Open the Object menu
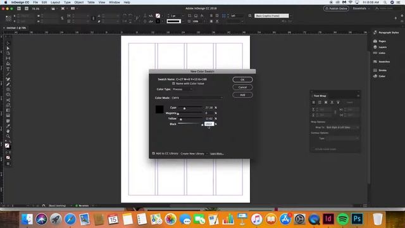The height and width of the screenshot is (228, 405). 78,3
